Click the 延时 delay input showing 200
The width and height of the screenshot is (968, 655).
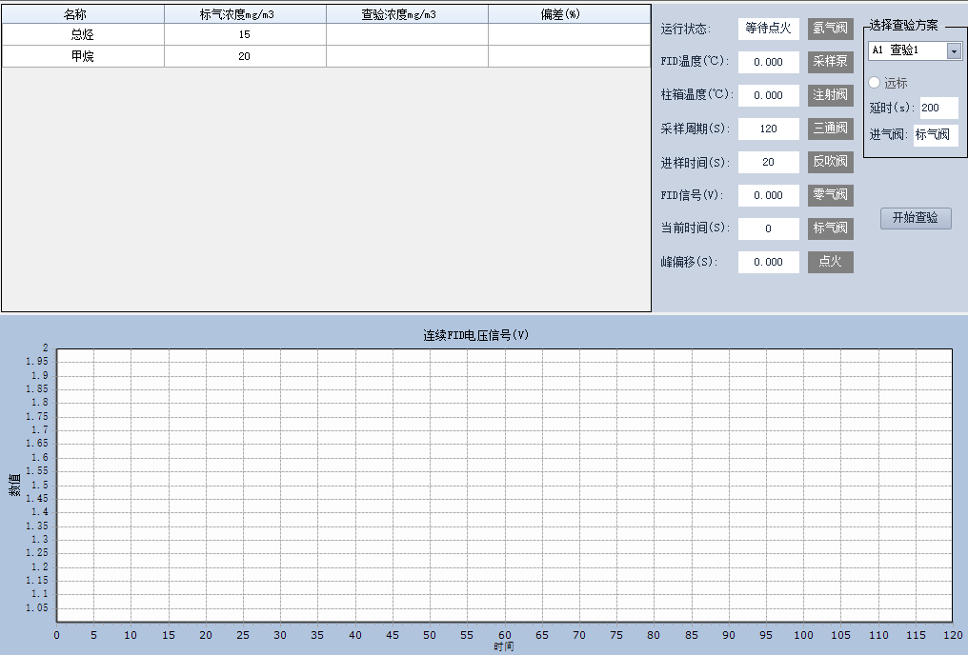coord(938,108)
